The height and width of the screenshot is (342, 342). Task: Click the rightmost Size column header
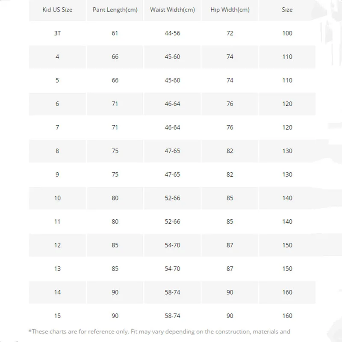coord(287,9)
